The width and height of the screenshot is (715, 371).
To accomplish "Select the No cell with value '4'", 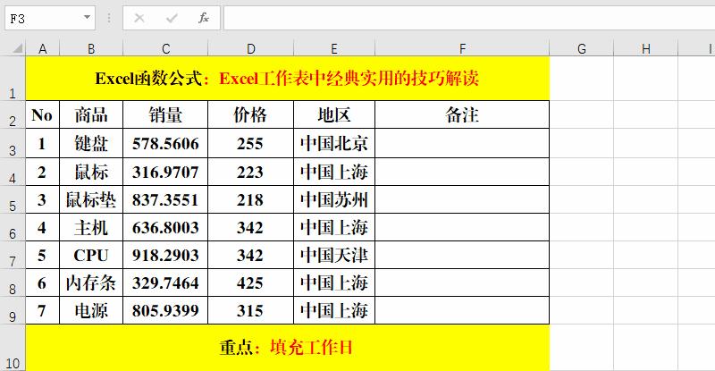I will coord(42,227).
